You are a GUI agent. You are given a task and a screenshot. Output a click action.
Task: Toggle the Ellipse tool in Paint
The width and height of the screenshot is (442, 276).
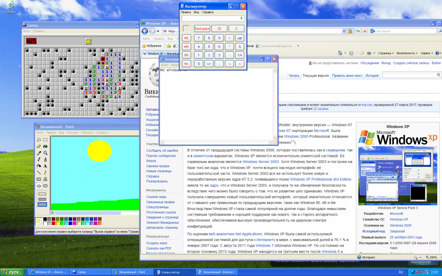point(39,186)
